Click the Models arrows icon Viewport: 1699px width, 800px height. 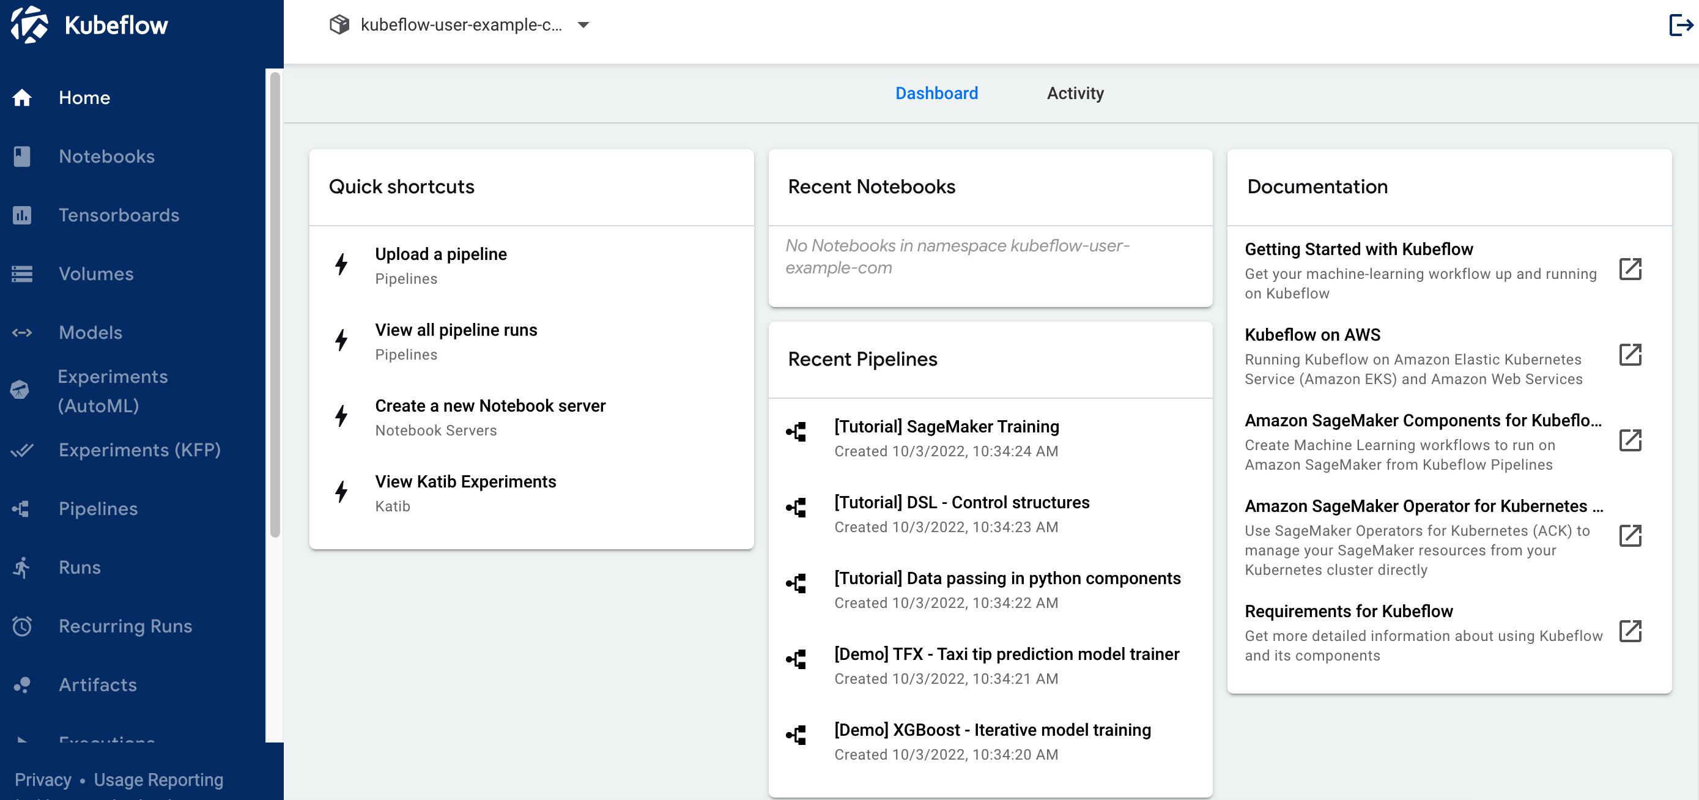[22, 332]
